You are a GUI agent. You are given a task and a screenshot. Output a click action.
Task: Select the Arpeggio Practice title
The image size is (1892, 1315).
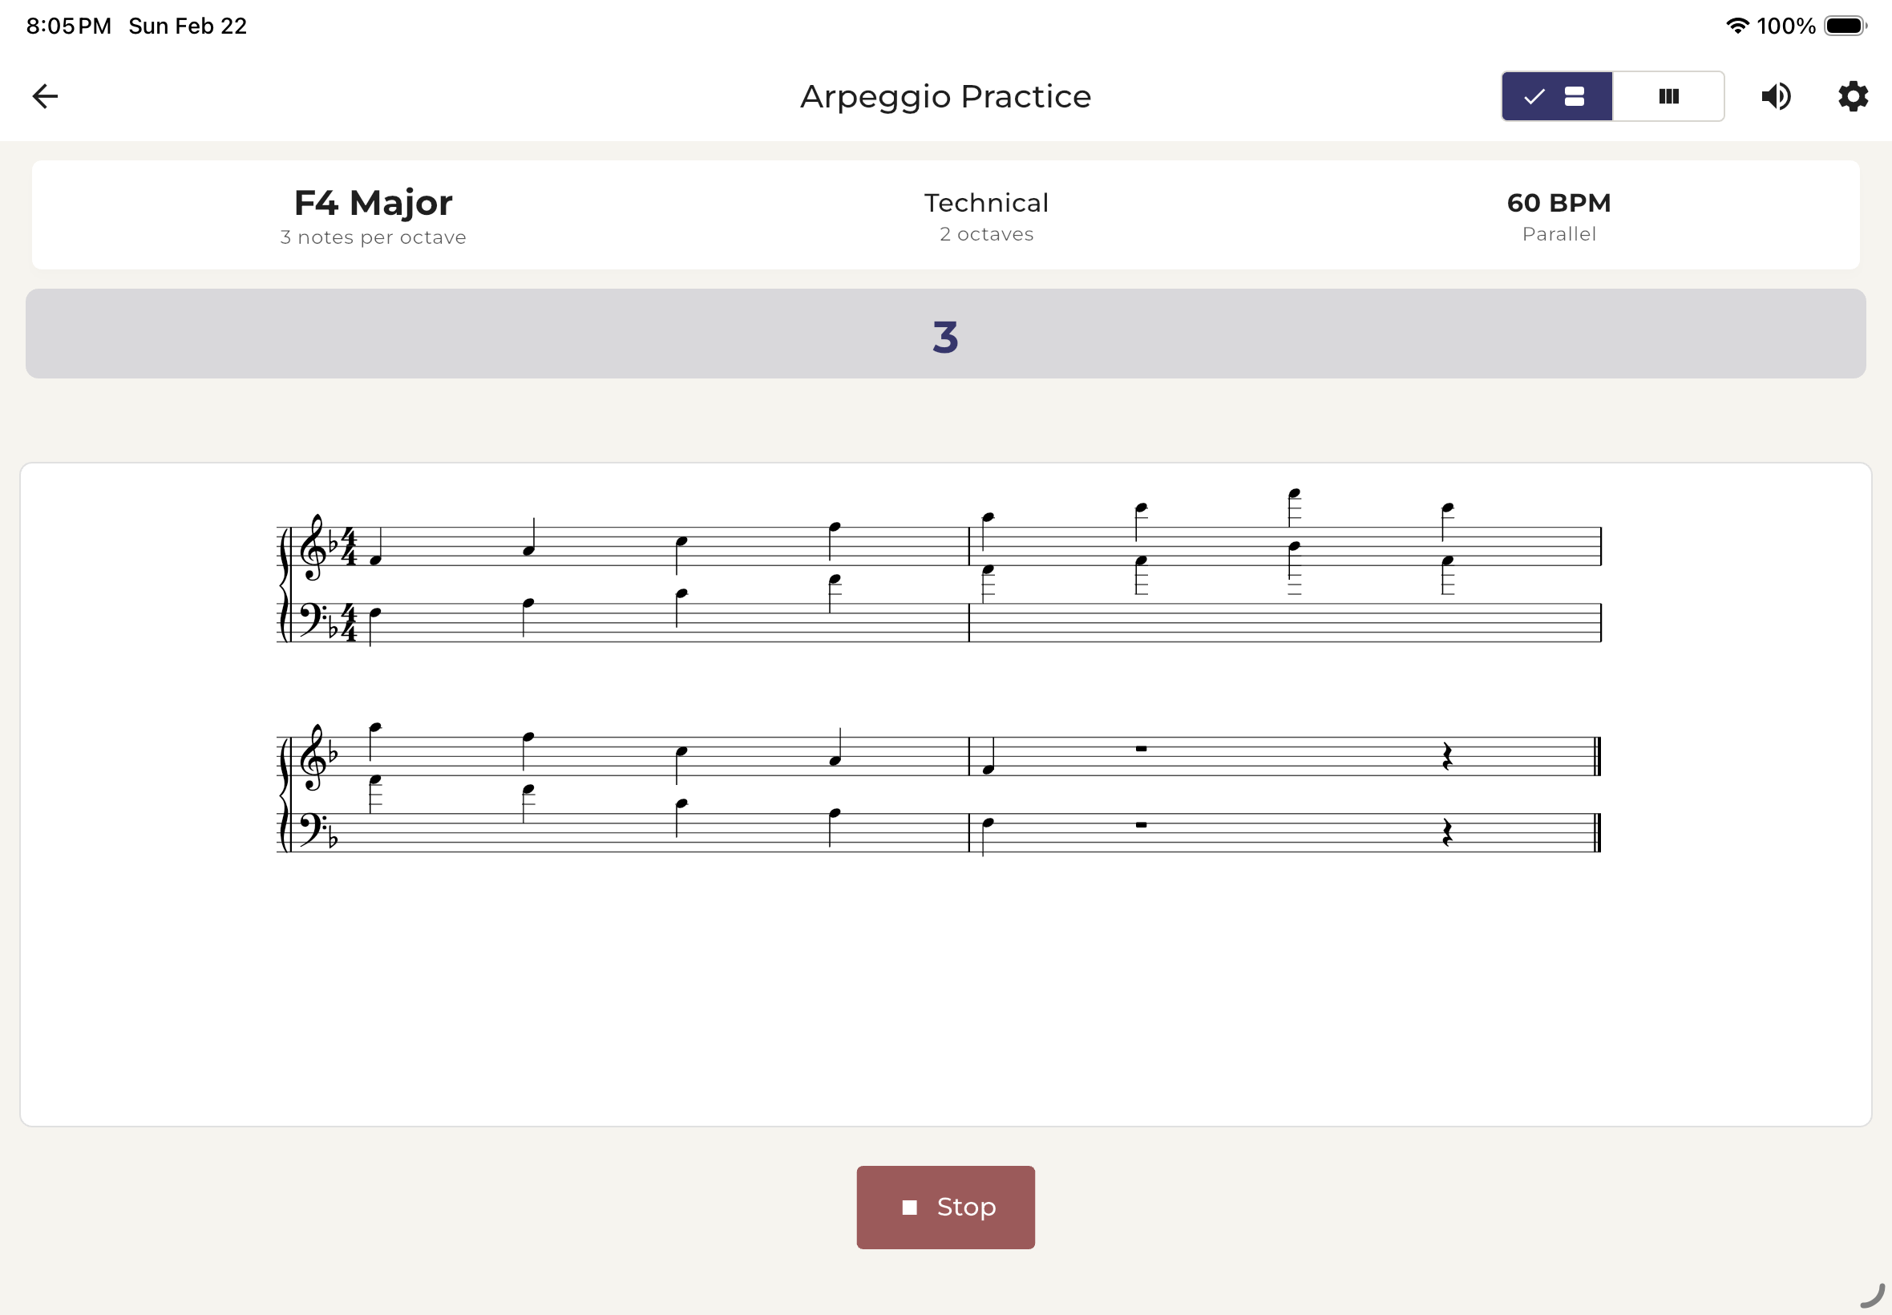click(944, 95)
